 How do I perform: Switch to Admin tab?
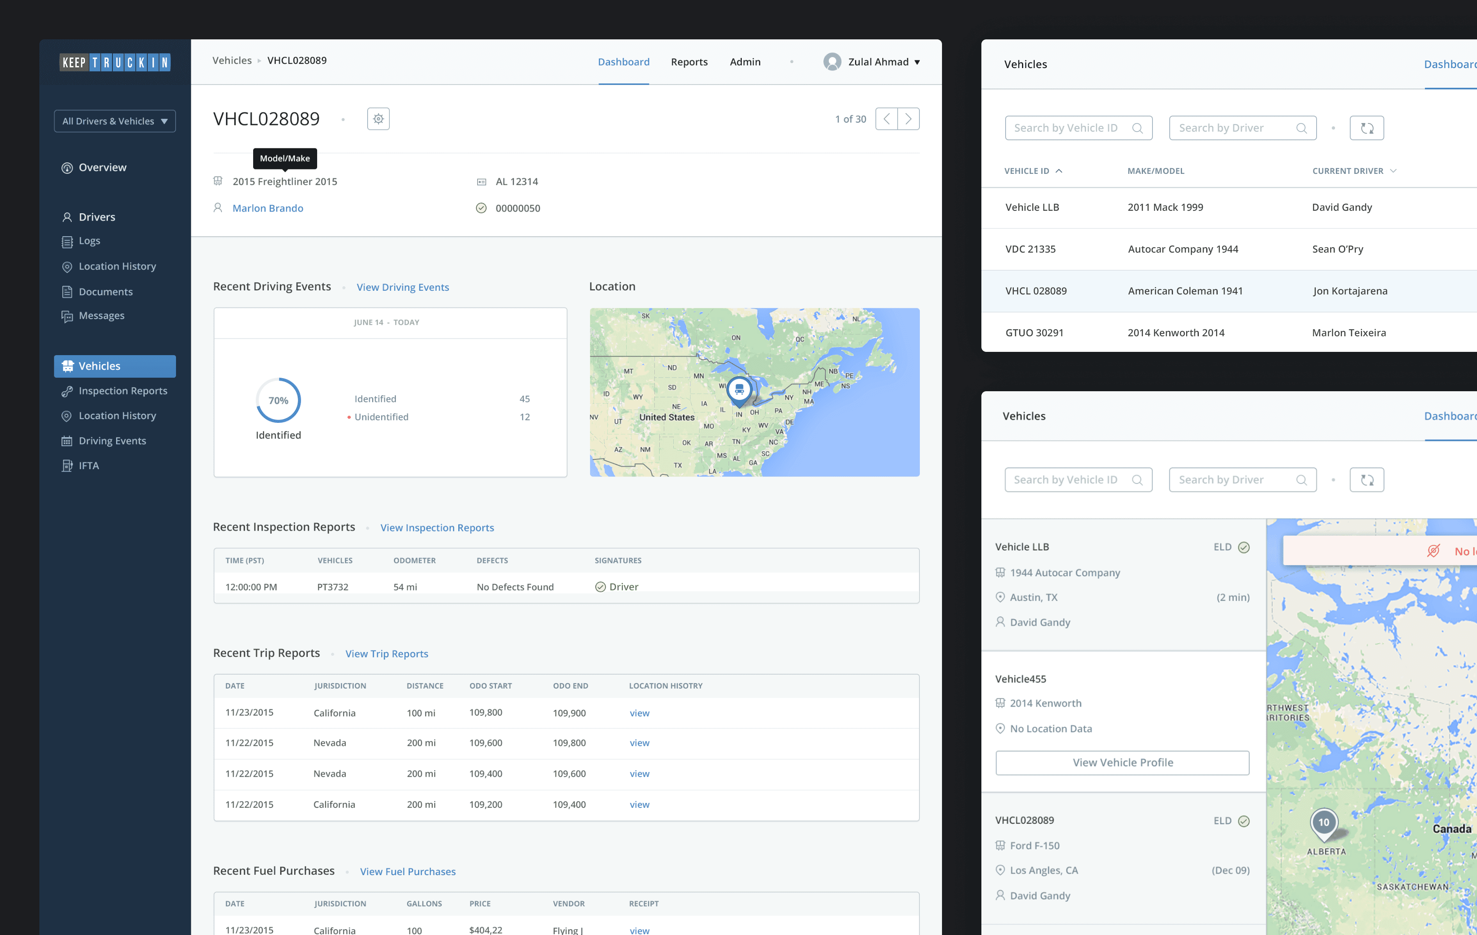click(745, 62)
